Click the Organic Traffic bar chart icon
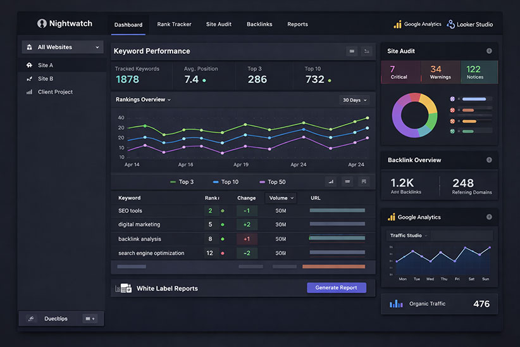The height and width of the screenshot is (347, 520). [396, 303]
